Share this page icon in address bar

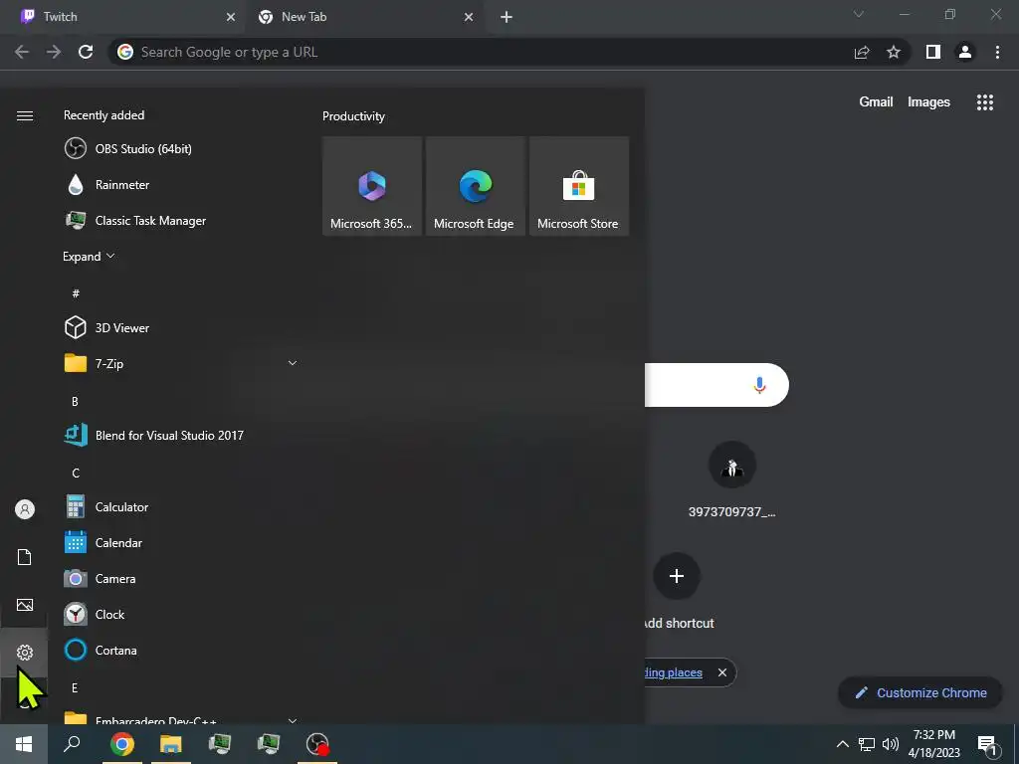862,52
